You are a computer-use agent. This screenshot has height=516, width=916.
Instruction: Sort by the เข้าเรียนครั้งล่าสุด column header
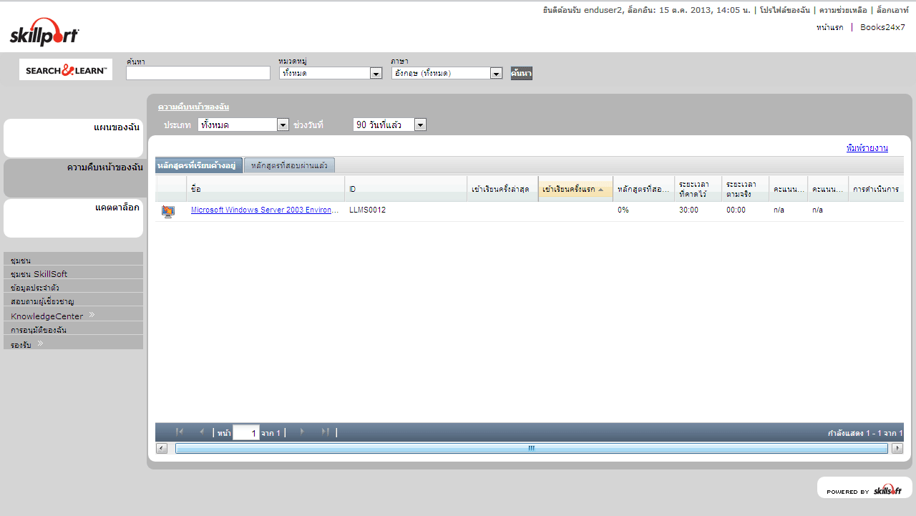pyautogui.click(x=502, y=189)
